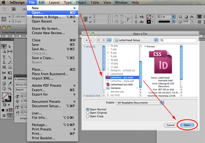Open the effects fx icon in control bar

click(x=192, y=17)
